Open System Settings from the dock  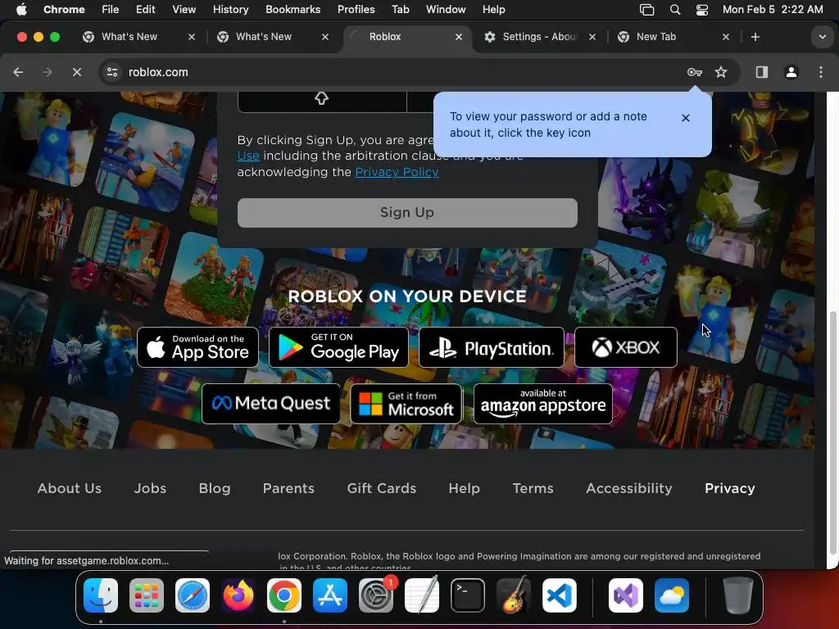point(375,596)
